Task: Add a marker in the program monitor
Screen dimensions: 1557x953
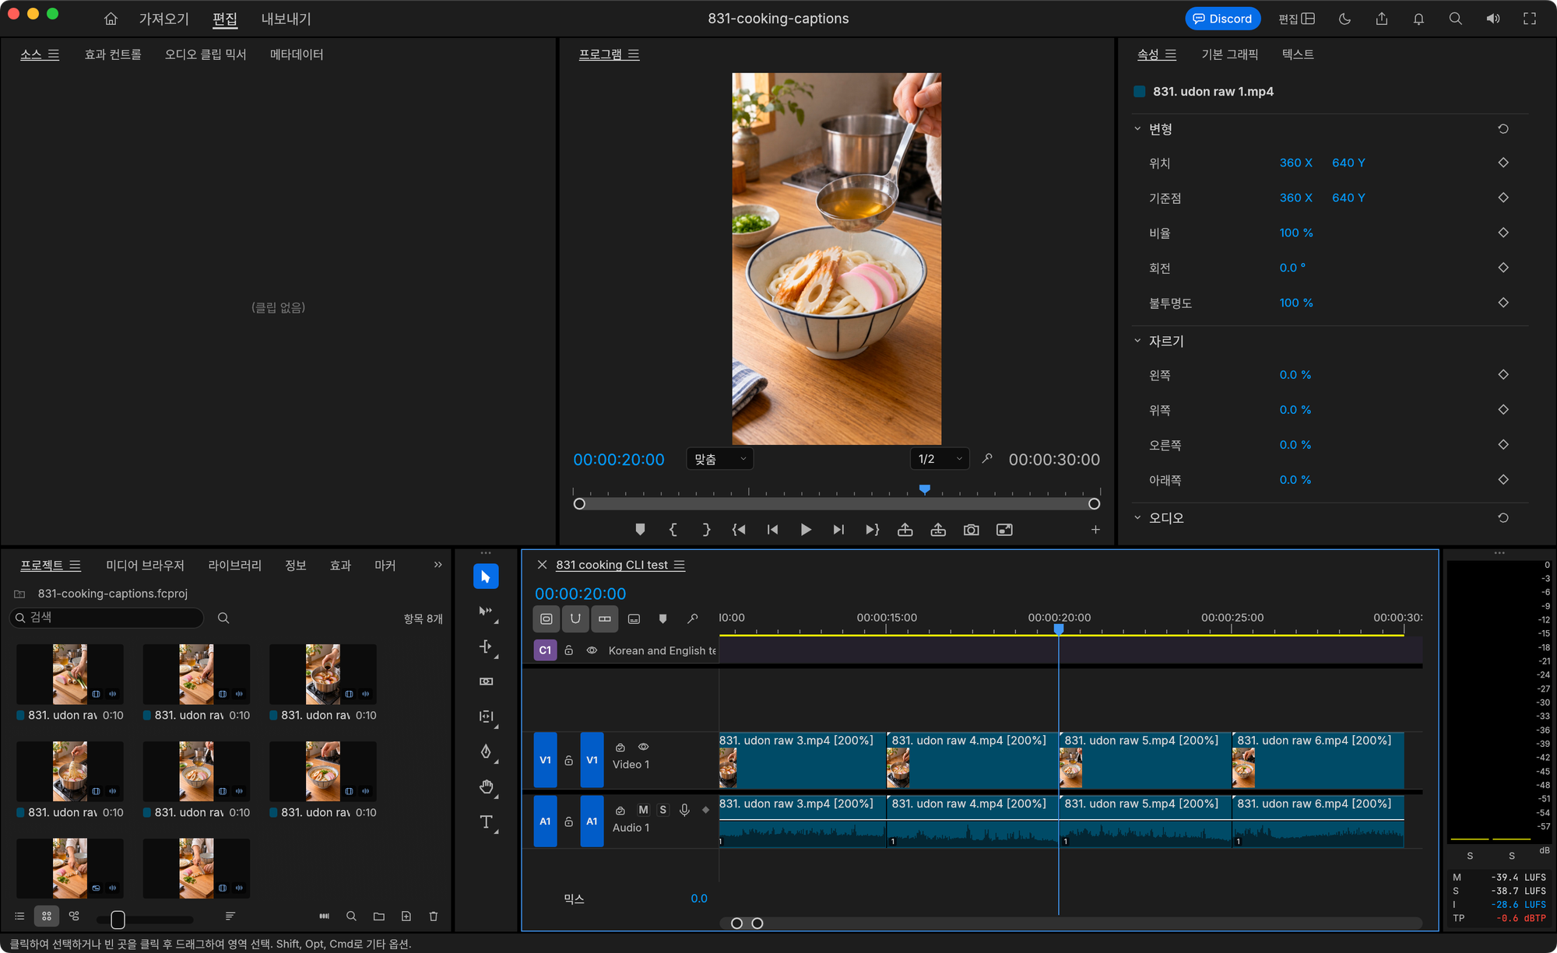Action: (x=640, y=530)
